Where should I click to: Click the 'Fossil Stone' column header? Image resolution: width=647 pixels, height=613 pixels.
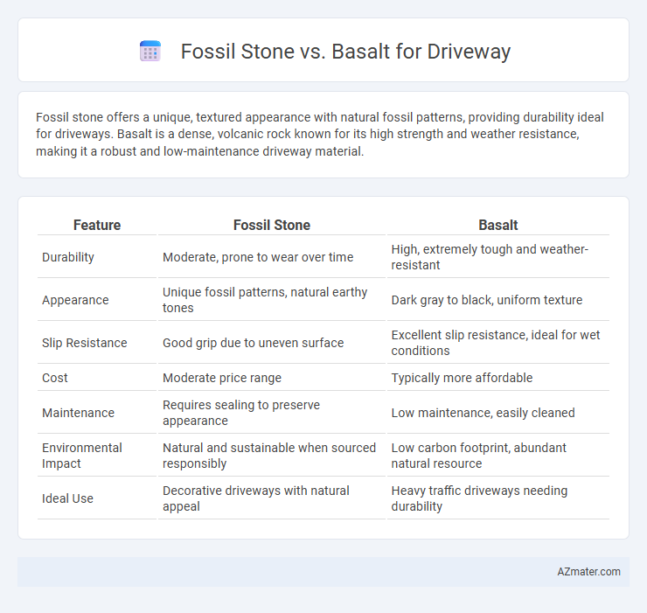(x=272, y=225)
